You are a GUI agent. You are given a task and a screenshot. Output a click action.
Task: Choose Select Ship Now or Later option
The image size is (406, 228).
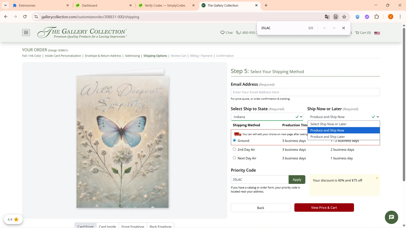coord(344,124)
